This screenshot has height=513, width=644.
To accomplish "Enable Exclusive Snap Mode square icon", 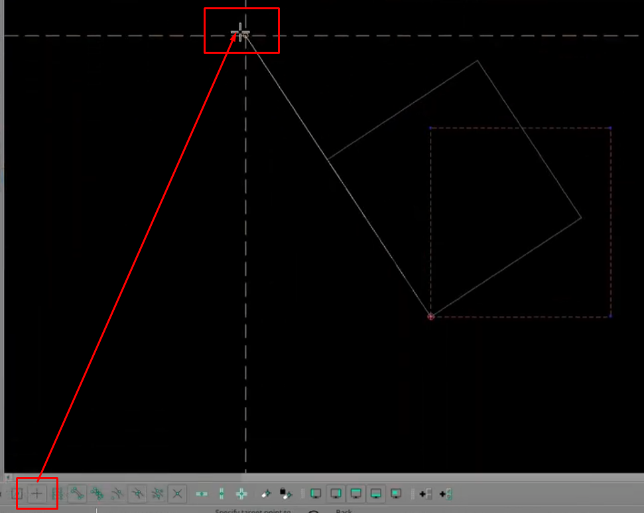I will (x=18, y=494).
